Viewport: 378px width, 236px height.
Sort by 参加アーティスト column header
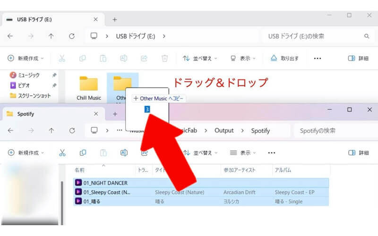click(x=240, y=170)
